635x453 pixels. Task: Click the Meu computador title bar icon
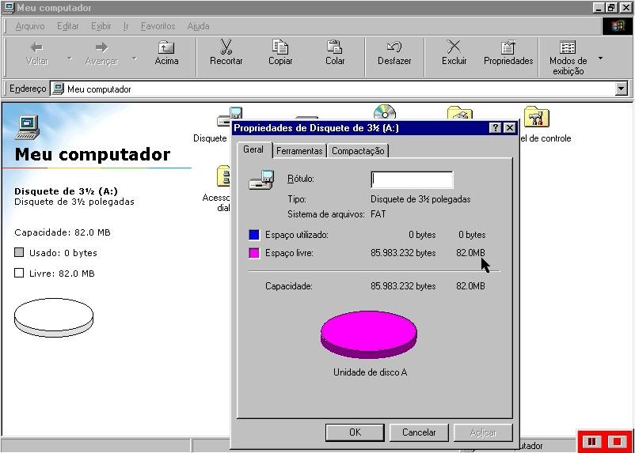click(9, 8)
